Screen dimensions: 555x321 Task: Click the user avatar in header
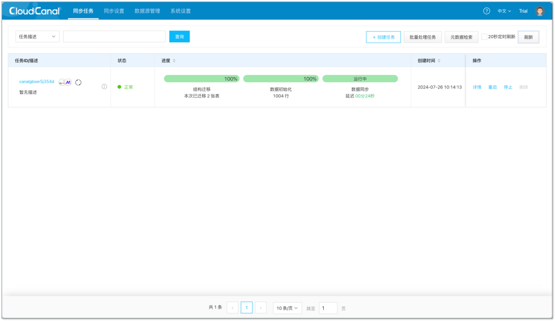click(x=540, y=11)
